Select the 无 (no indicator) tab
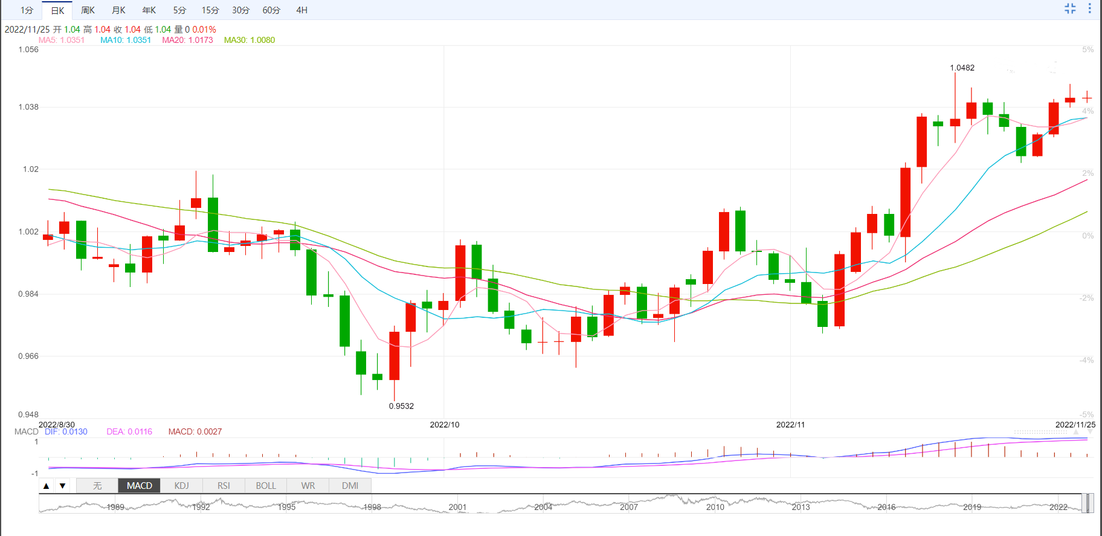This screenshot has width=1102, height=536. [97, 486]
